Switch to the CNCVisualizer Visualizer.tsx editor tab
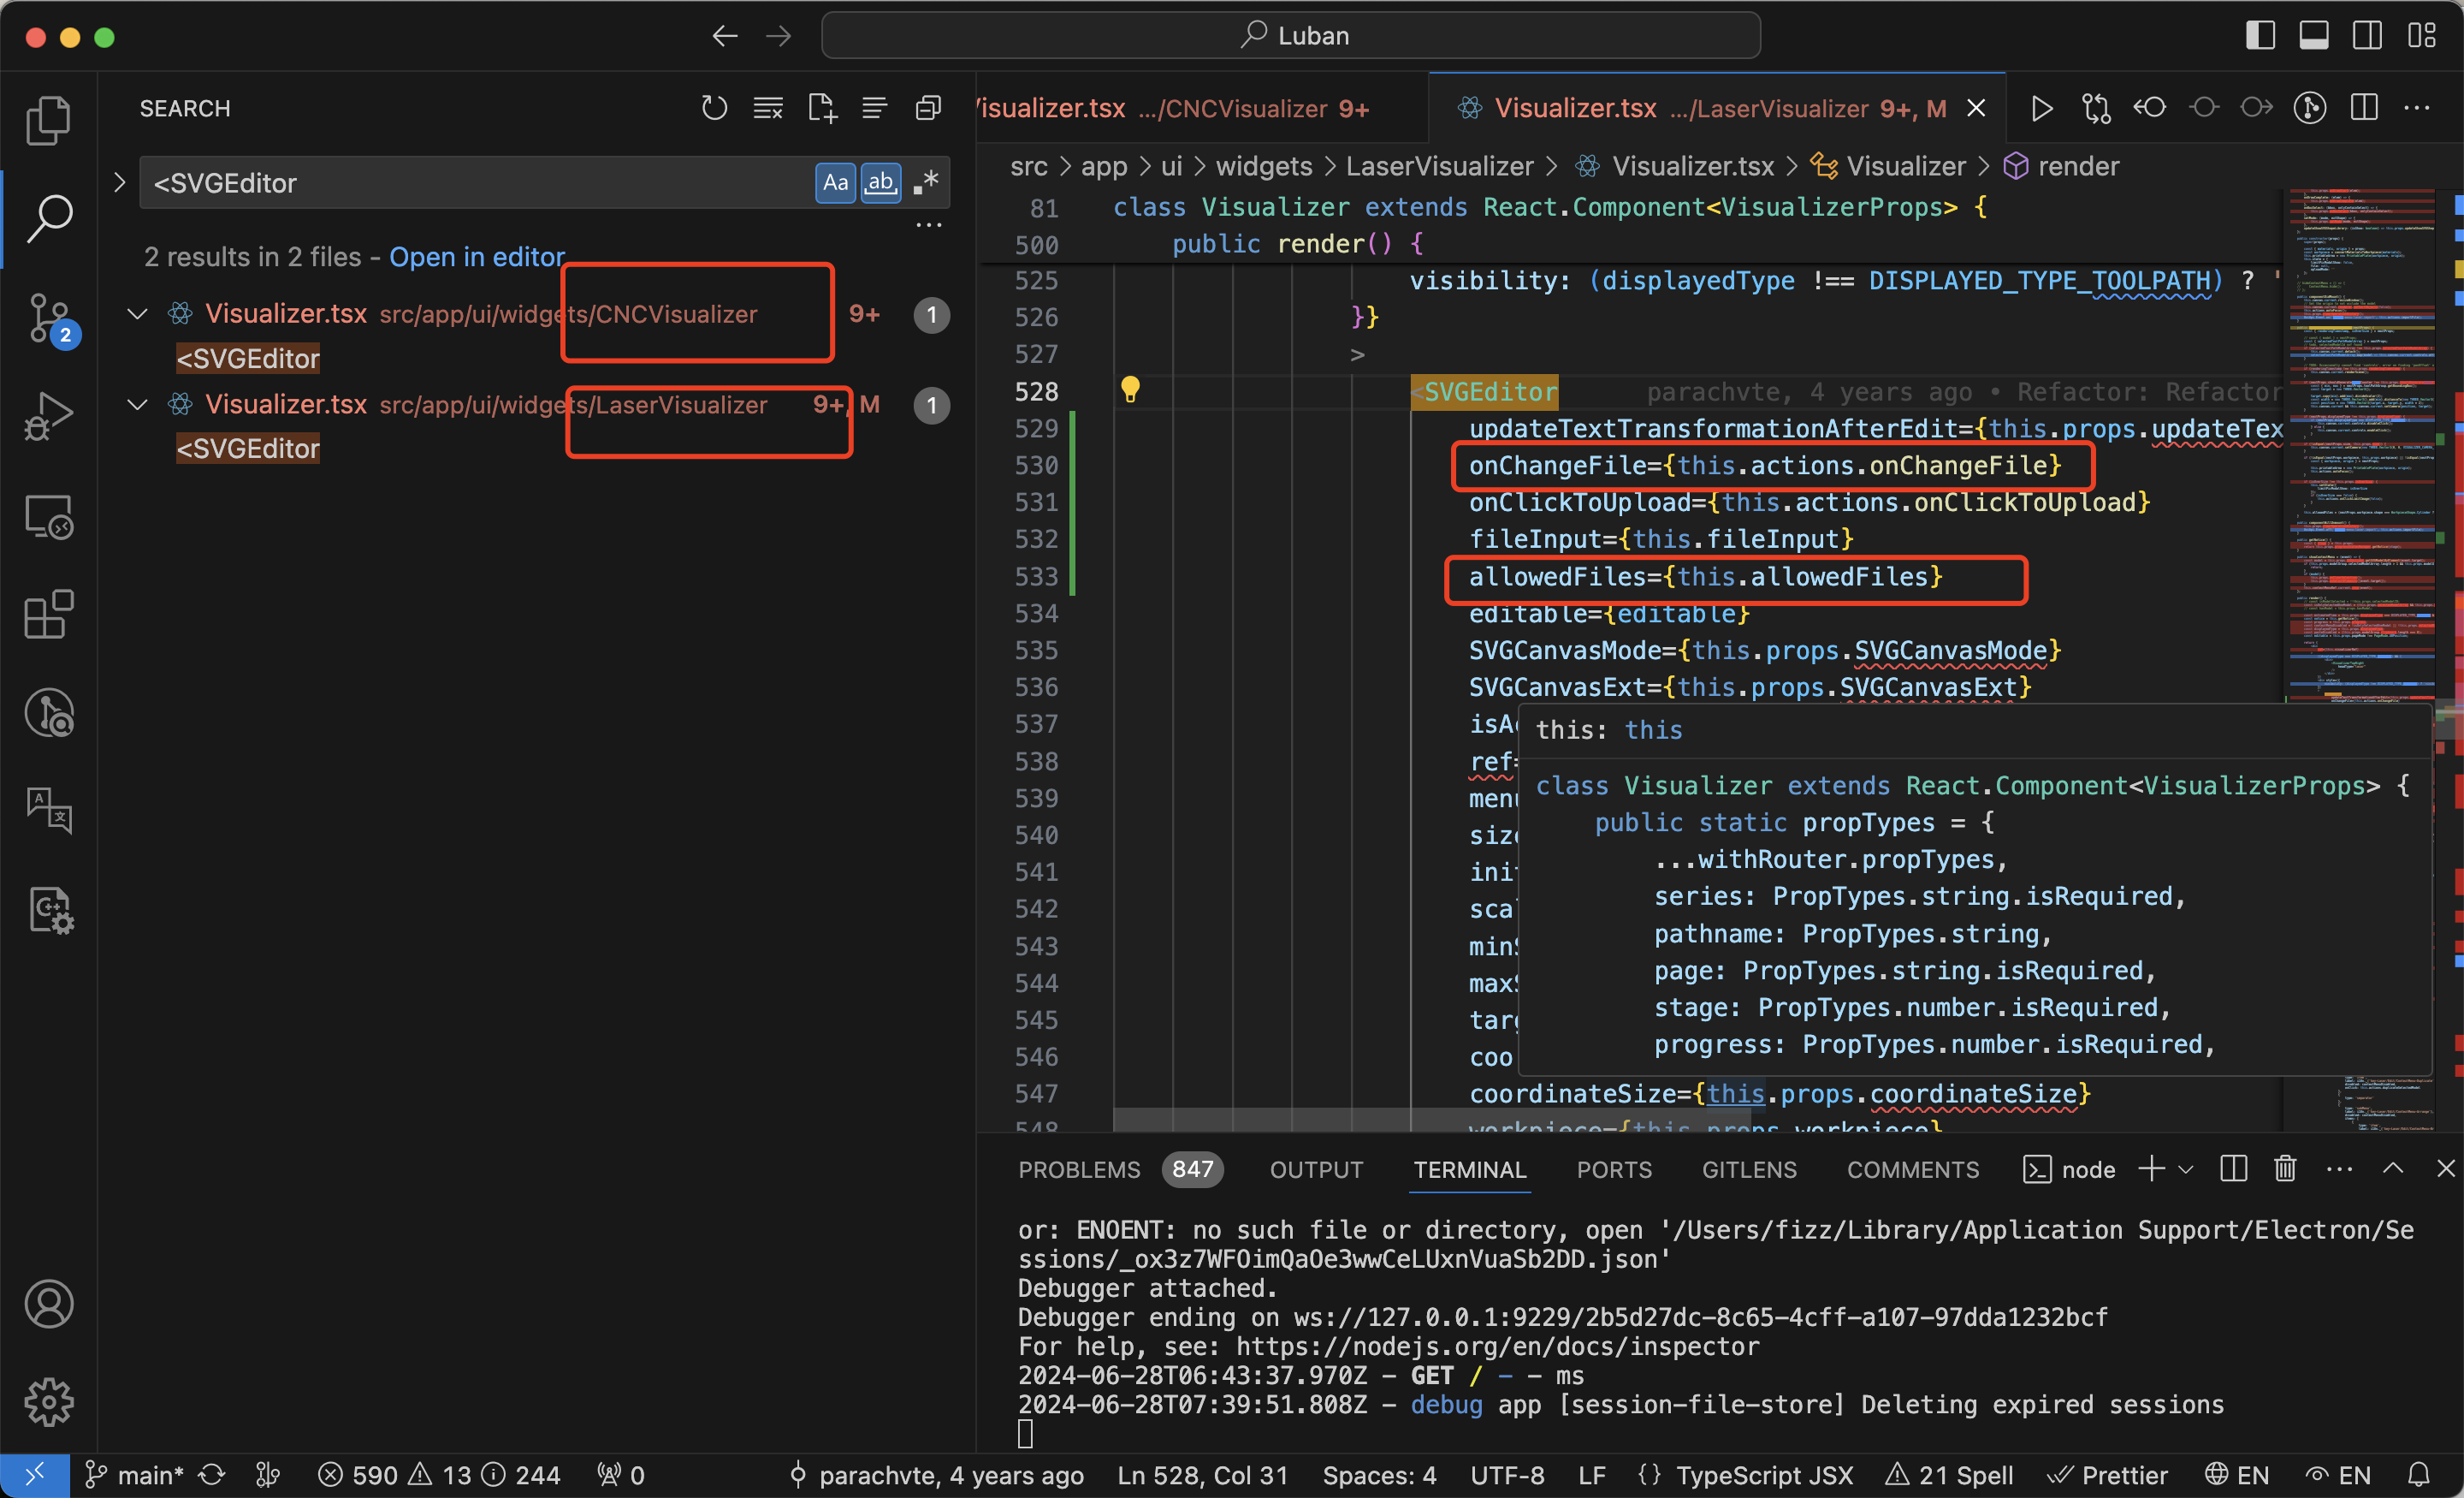 tap(1180, 108)
